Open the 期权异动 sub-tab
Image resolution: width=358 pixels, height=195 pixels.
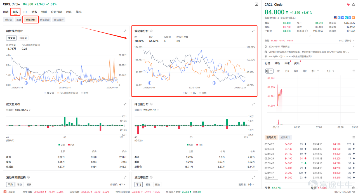(45, 20)
